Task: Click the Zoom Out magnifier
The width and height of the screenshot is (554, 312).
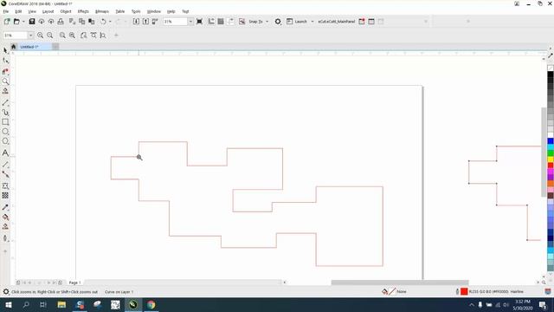Action: (x=50, y=36)
